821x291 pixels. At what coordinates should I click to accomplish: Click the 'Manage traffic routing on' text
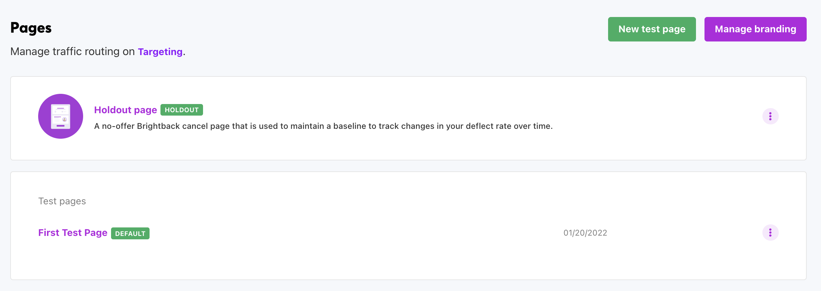(73, 52)
